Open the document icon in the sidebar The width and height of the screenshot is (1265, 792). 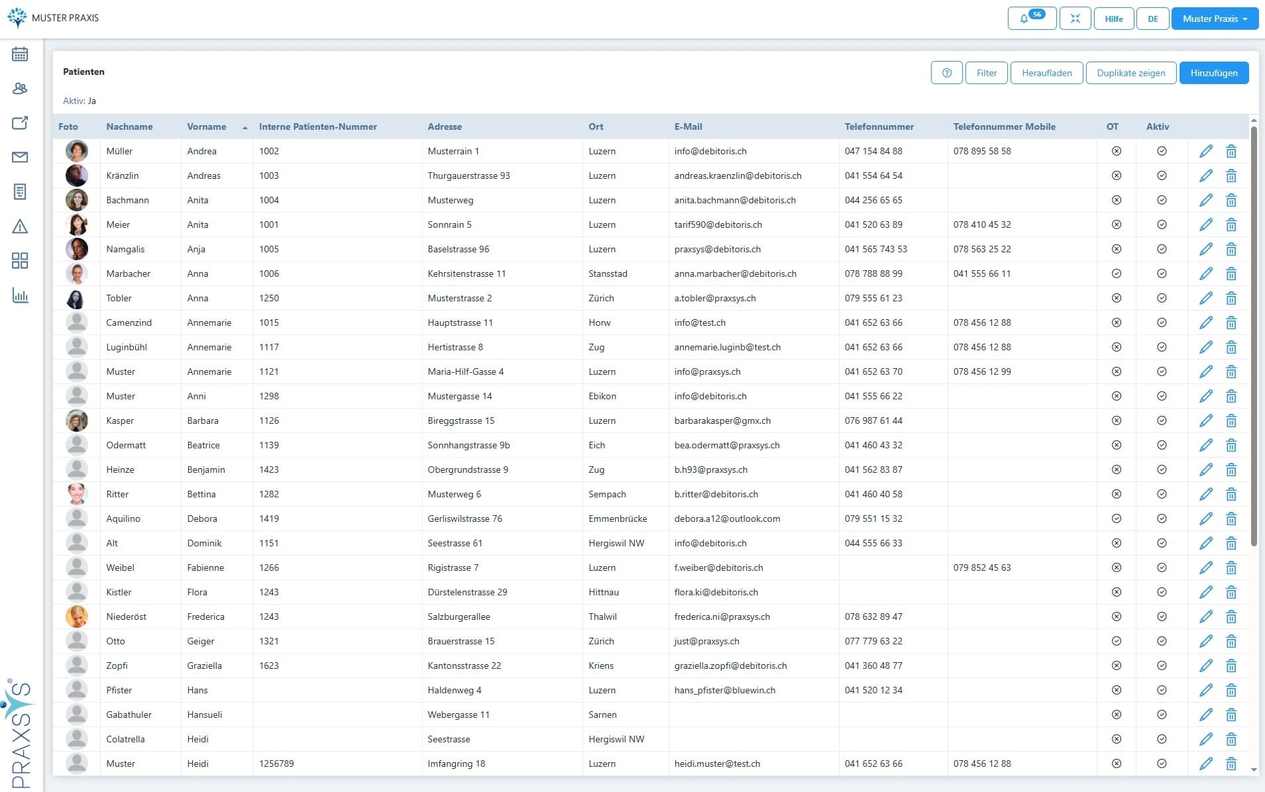20,192
